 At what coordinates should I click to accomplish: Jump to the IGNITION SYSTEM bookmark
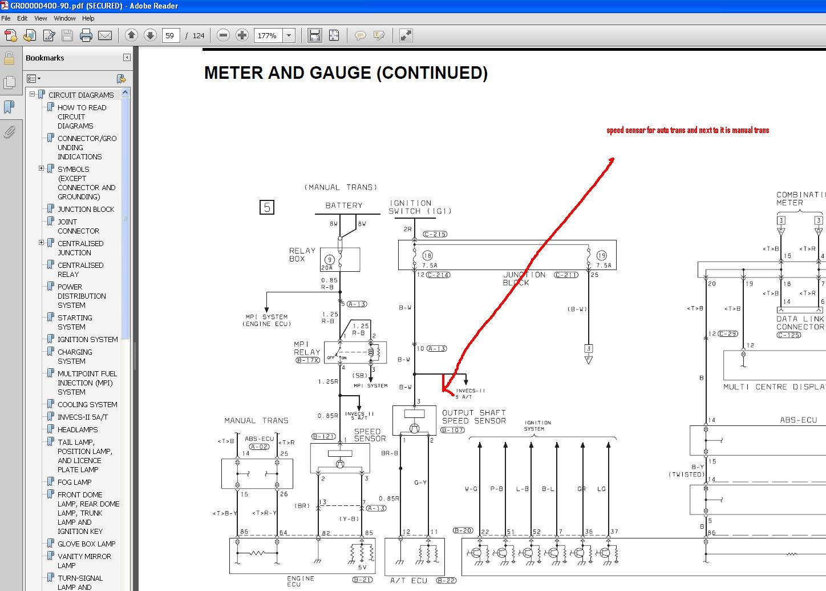coord(87,339)
